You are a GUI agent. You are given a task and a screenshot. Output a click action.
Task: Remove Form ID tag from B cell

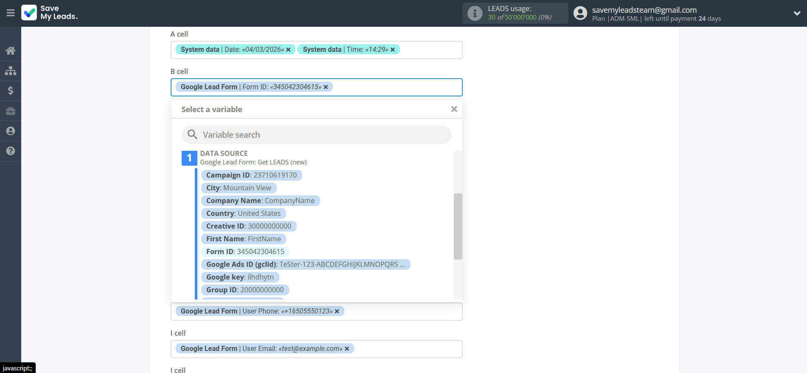pyautogui.click(x=326, y=87)
